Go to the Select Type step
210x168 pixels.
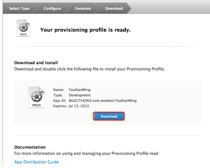19,9
